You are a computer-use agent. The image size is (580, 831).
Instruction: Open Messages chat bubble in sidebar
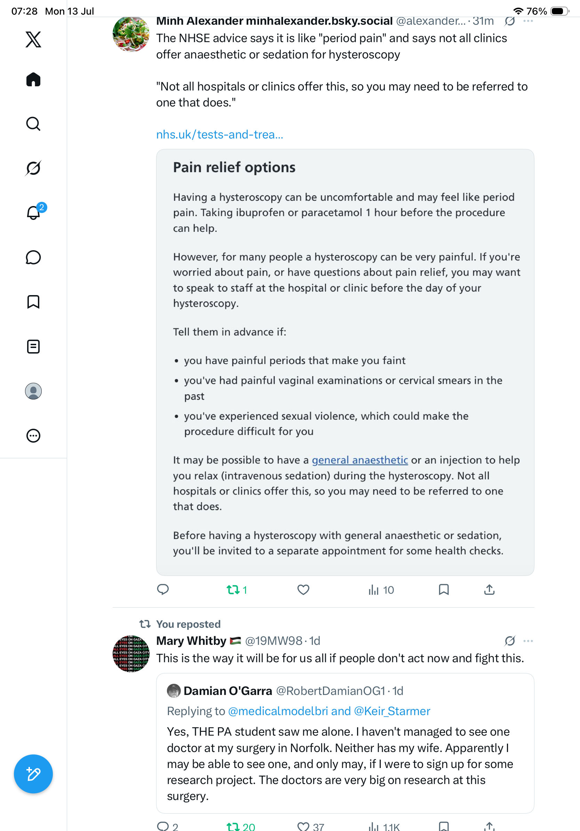coord(33,257)
